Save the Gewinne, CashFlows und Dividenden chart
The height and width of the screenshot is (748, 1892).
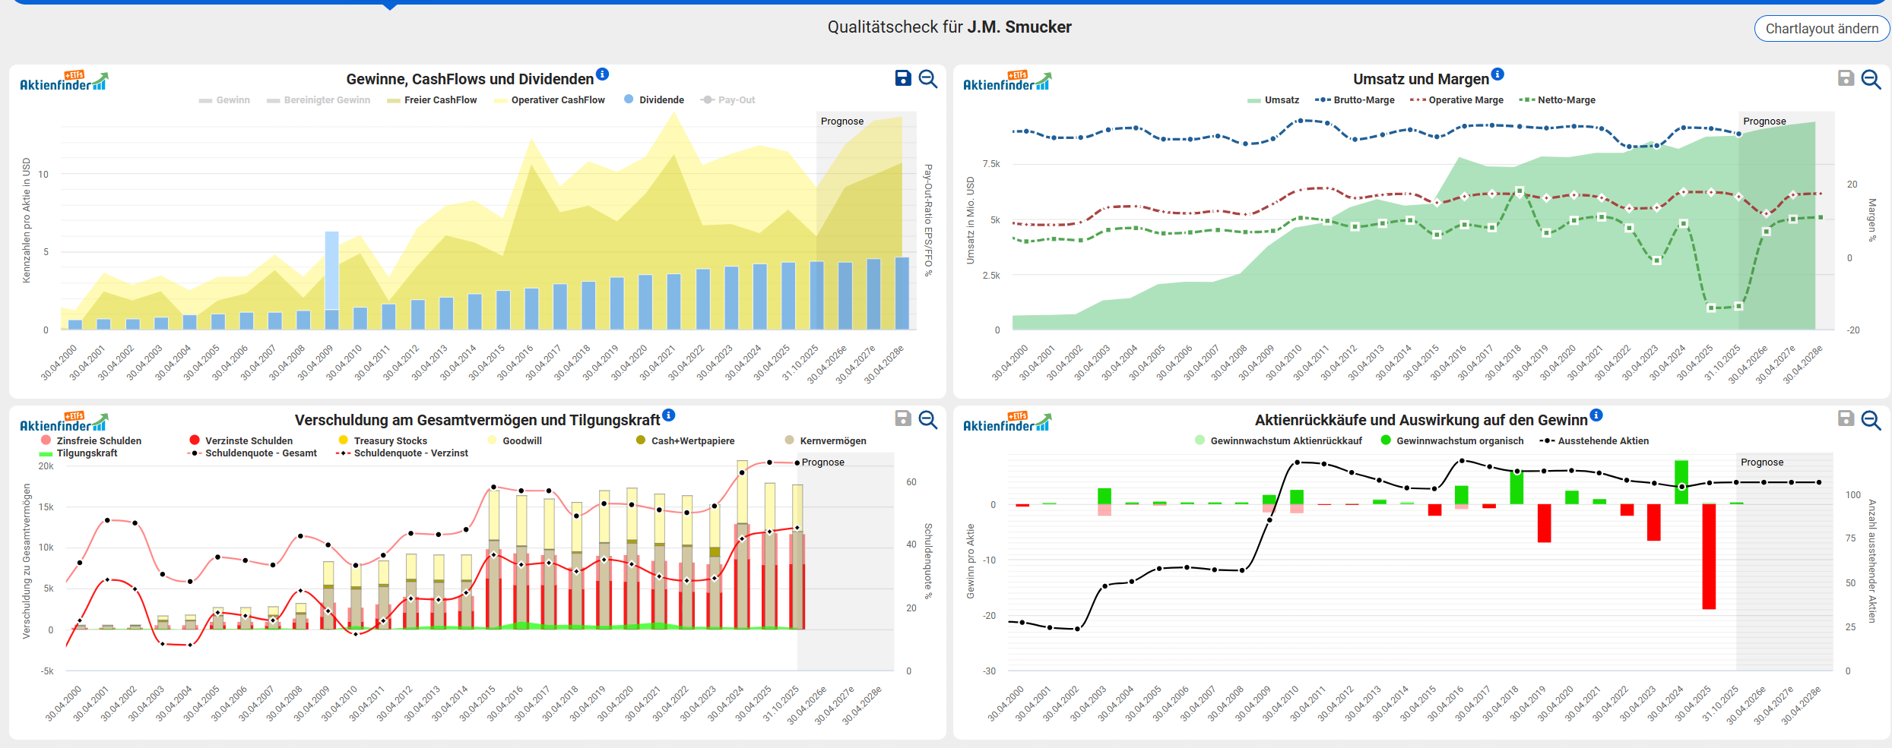click(x=902, y=78)
